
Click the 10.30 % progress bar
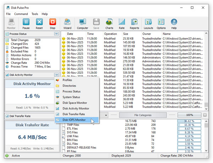coord(189,125)
